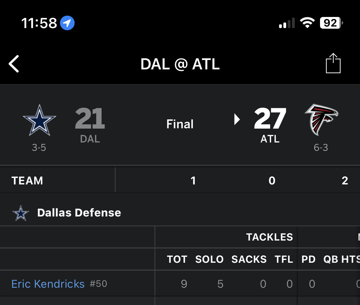Sort by SACKS column header
Viewport: 360px width, 305px height.
249,259
